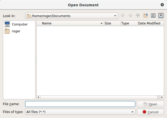The image size is (167, 118).
Task: Click the Forward navigation arrow icon
Action: click(130, 16)
